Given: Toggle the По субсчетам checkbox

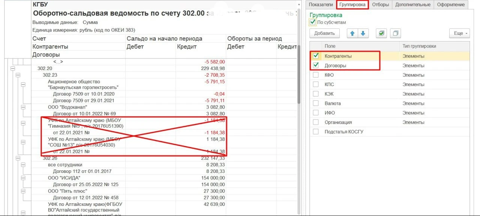Looking at the screenshot, I should (x=313, y=22).
